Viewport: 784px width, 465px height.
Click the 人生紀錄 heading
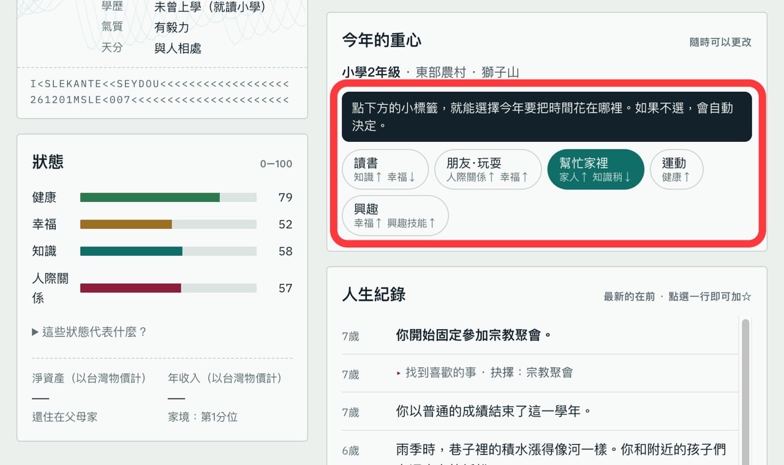coord(374,295)
